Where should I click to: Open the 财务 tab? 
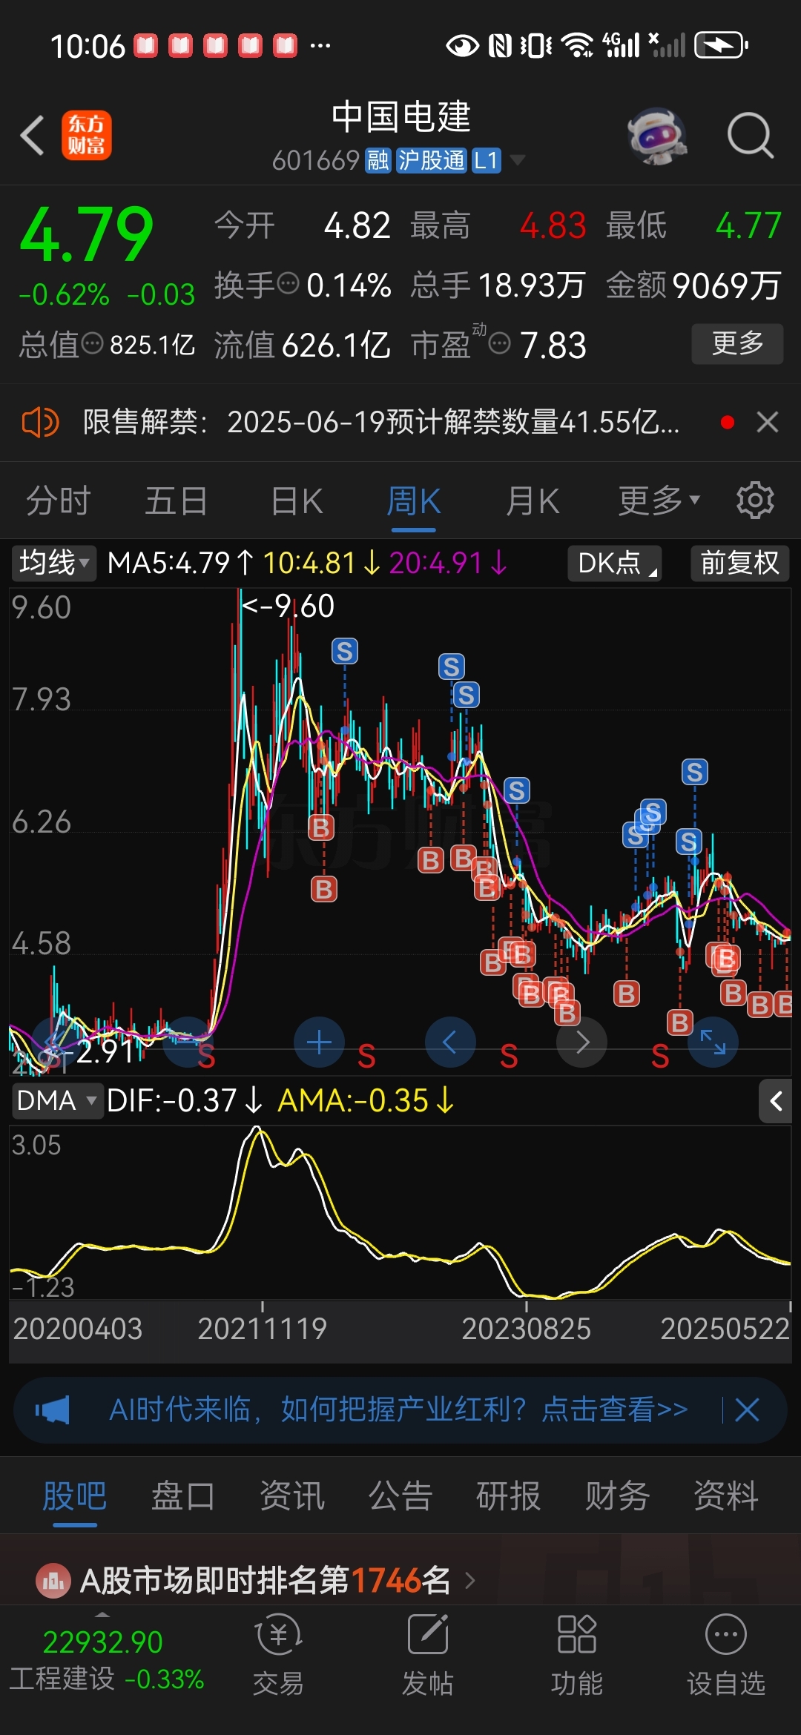click(617, 1496)
